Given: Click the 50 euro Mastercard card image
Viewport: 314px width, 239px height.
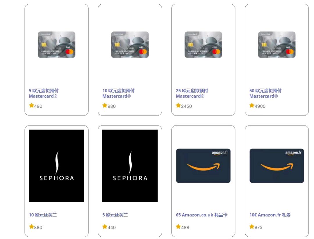Looking at the screenshot, I should [277, 45].
